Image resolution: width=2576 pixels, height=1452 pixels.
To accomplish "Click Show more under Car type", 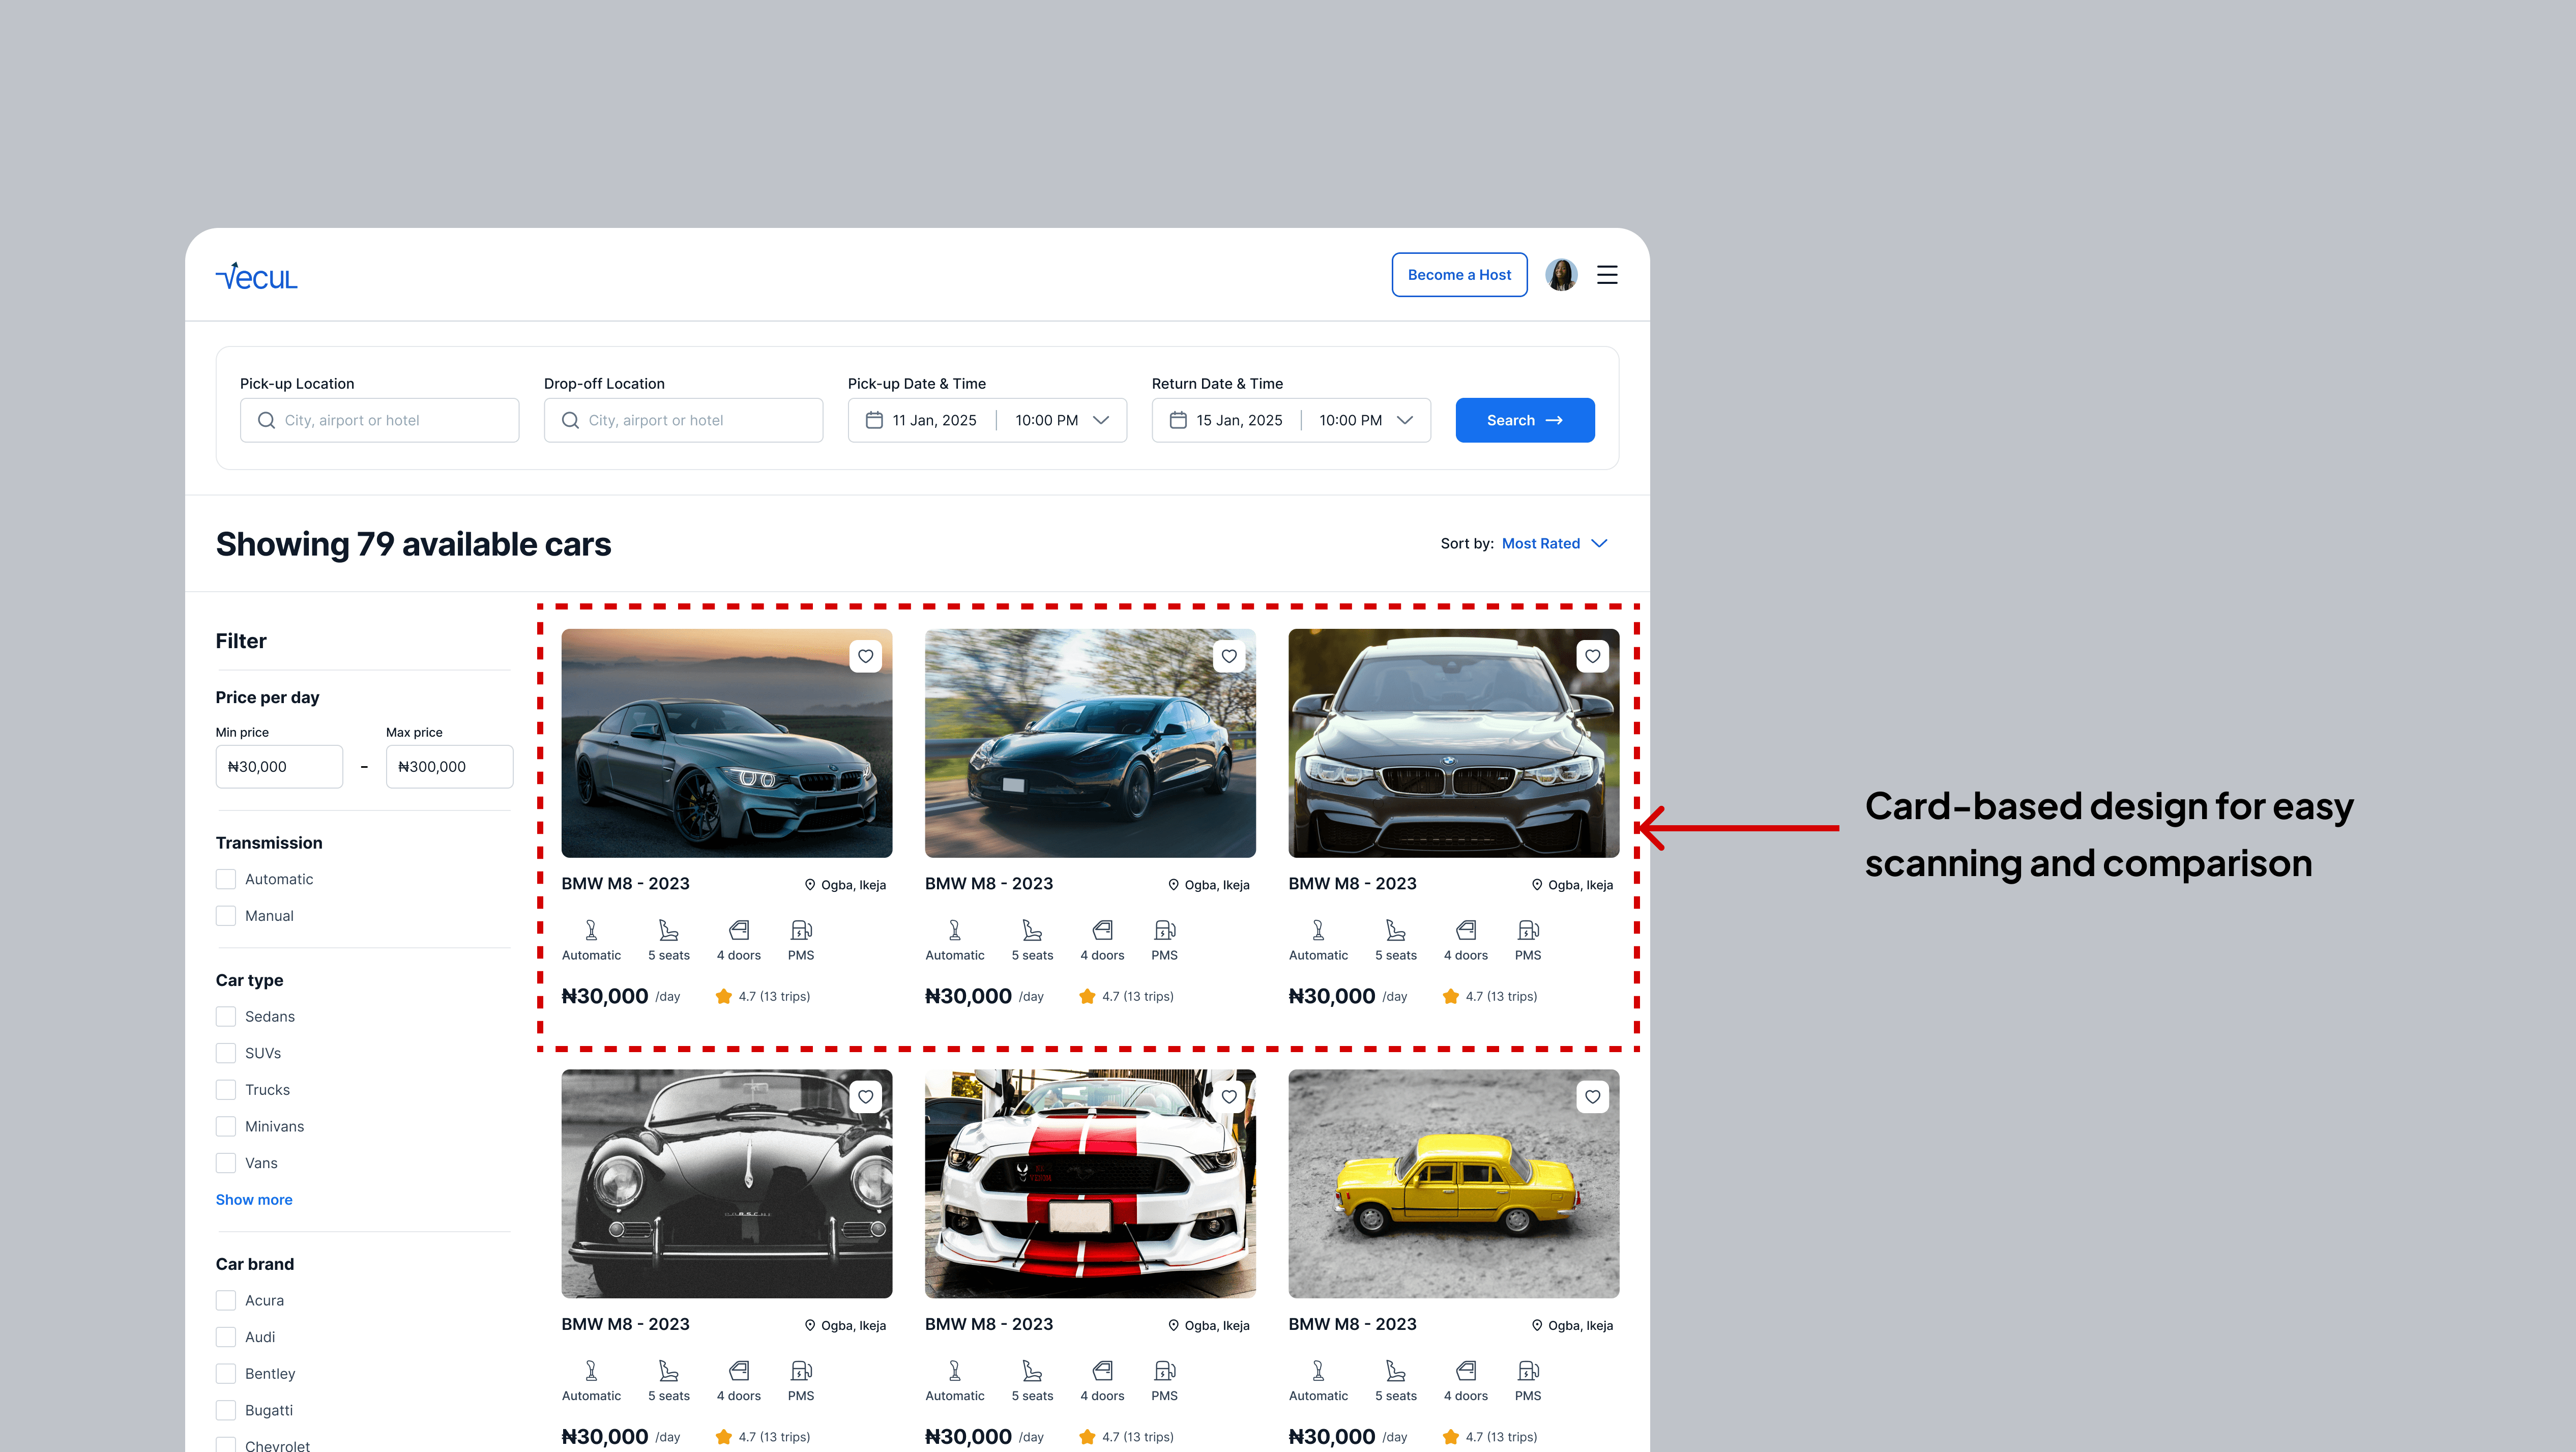I will (254, 1199).
